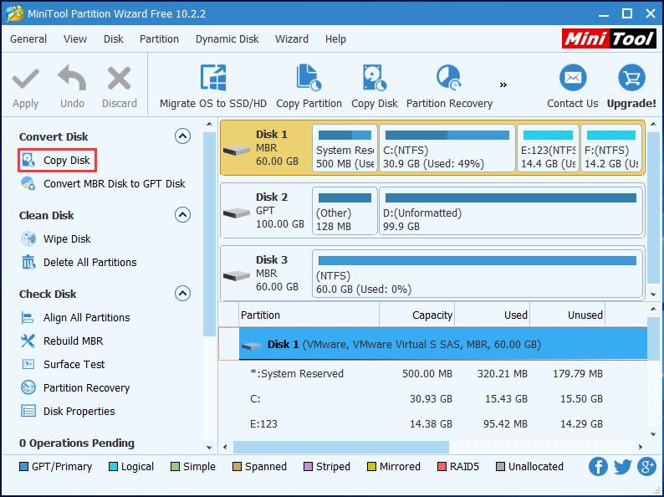Select Disk 3 MBR in the disk map
The image size is (664, 497).
266,273
